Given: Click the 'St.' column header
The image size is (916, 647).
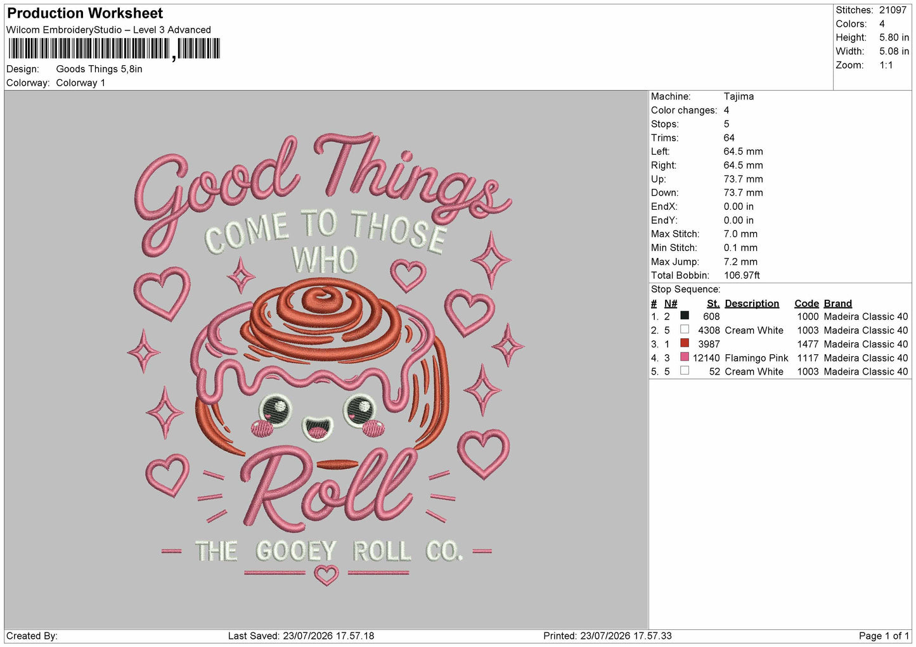Looking at the screenshot, I should [x=713, y=304].
